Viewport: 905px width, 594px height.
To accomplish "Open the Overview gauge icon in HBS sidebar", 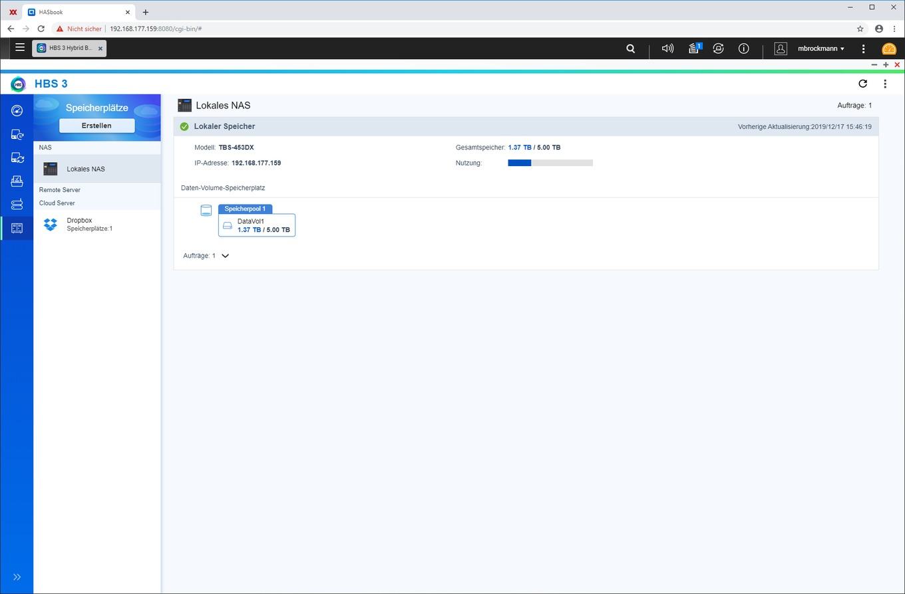I will pyautogui.click(x=17, y=111).
